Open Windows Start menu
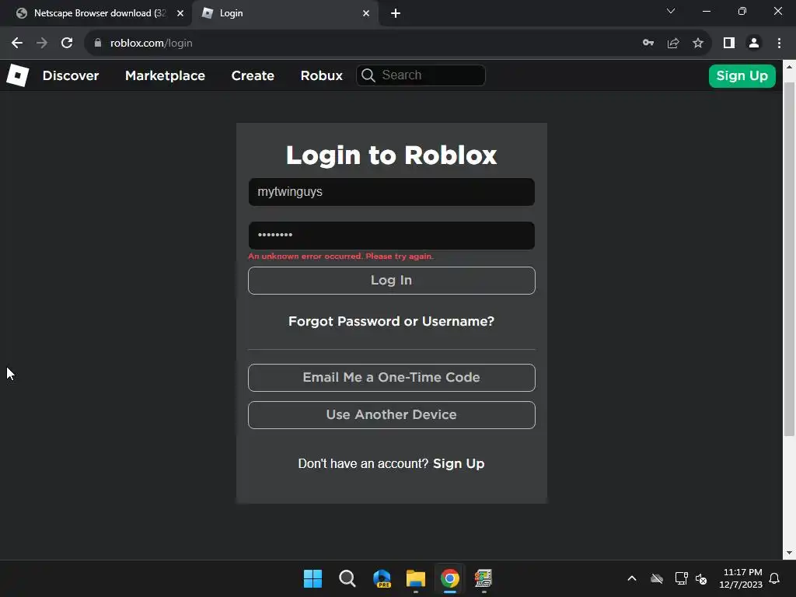 pyautogui.click(x=312, y=578)
